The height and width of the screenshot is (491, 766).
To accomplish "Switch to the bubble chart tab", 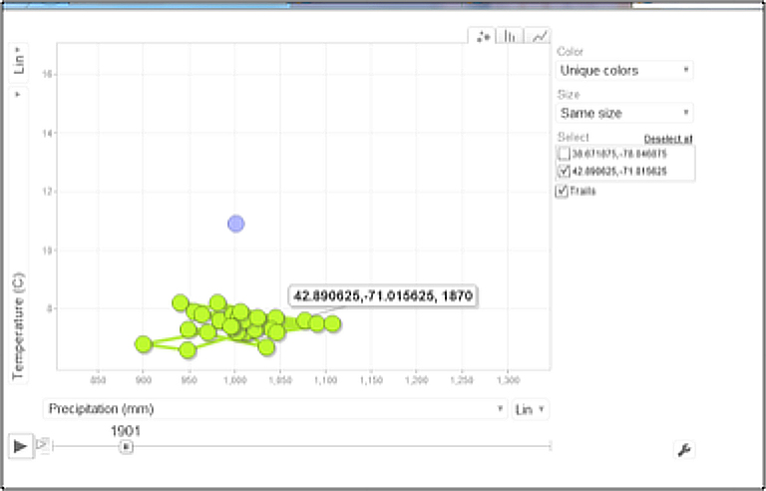I will [483, 36].
